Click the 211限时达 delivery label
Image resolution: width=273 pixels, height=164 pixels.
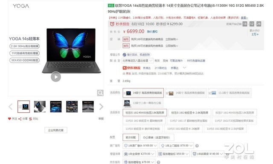tap(160, 68)
